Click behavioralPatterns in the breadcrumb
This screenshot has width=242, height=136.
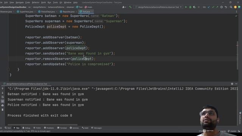click(x=56, y=7)
